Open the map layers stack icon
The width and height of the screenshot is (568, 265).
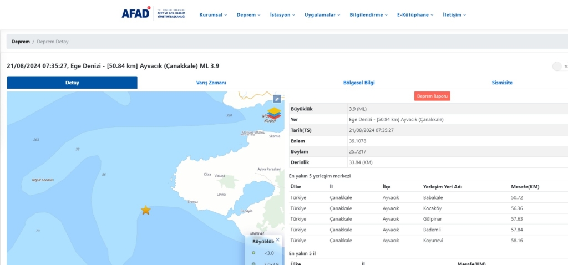tap(274, 113)
